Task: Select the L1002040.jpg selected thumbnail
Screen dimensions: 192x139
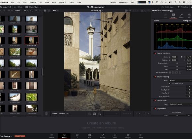Action: pyautogui.click(x=31, y=40)
